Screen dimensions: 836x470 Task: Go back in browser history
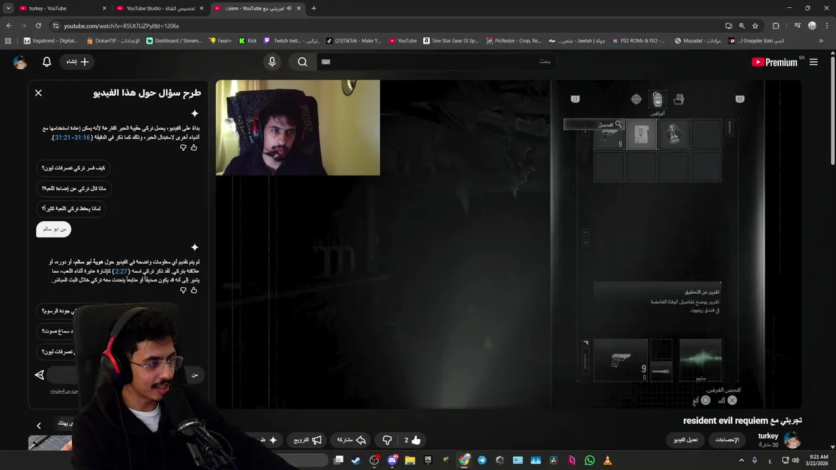(x=8, y=25)
